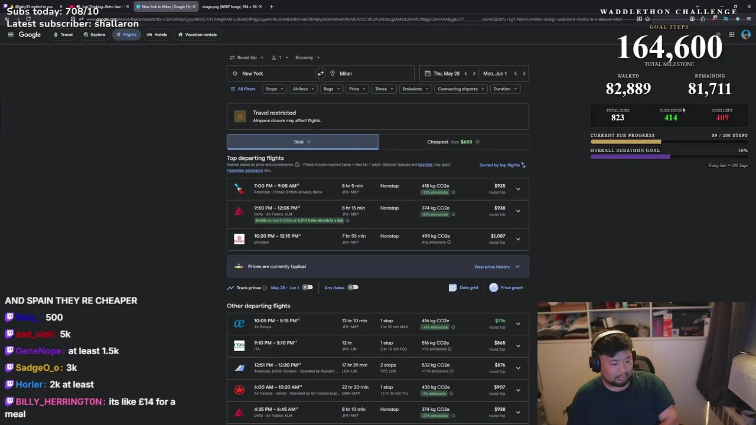
Task: Expand the $876 two-stop flight
Action: click(x=518, y=368)
